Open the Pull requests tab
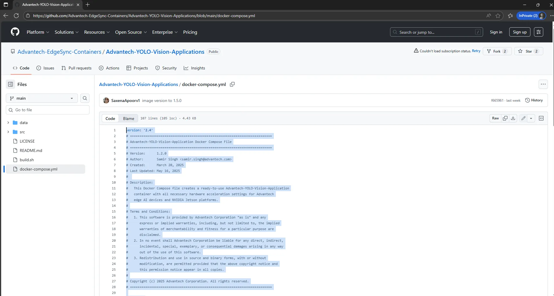This screenshot has height=296, width=554. [76, 68]
